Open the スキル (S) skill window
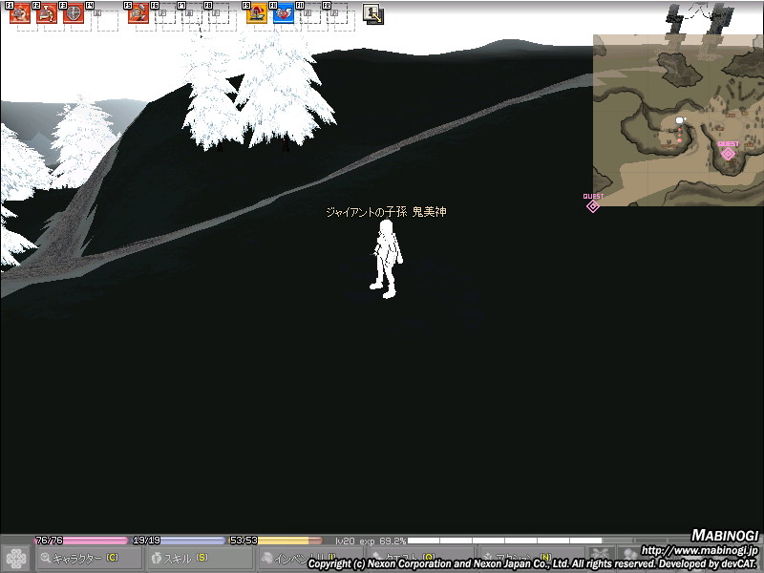The height and width of the screenshot is (573, 764). pyautogui.click(x=200, y=559)
